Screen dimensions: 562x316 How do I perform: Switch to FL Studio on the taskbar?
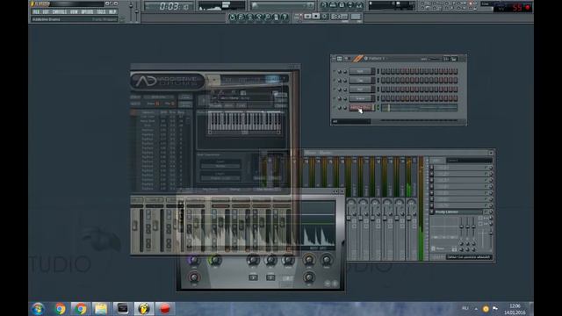143,309
